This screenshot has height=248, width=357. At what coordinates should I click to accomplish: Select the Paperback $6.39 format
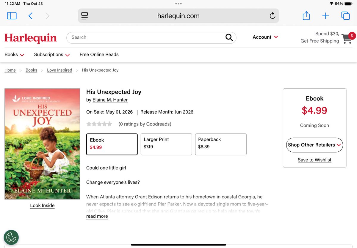pos(221,144)
